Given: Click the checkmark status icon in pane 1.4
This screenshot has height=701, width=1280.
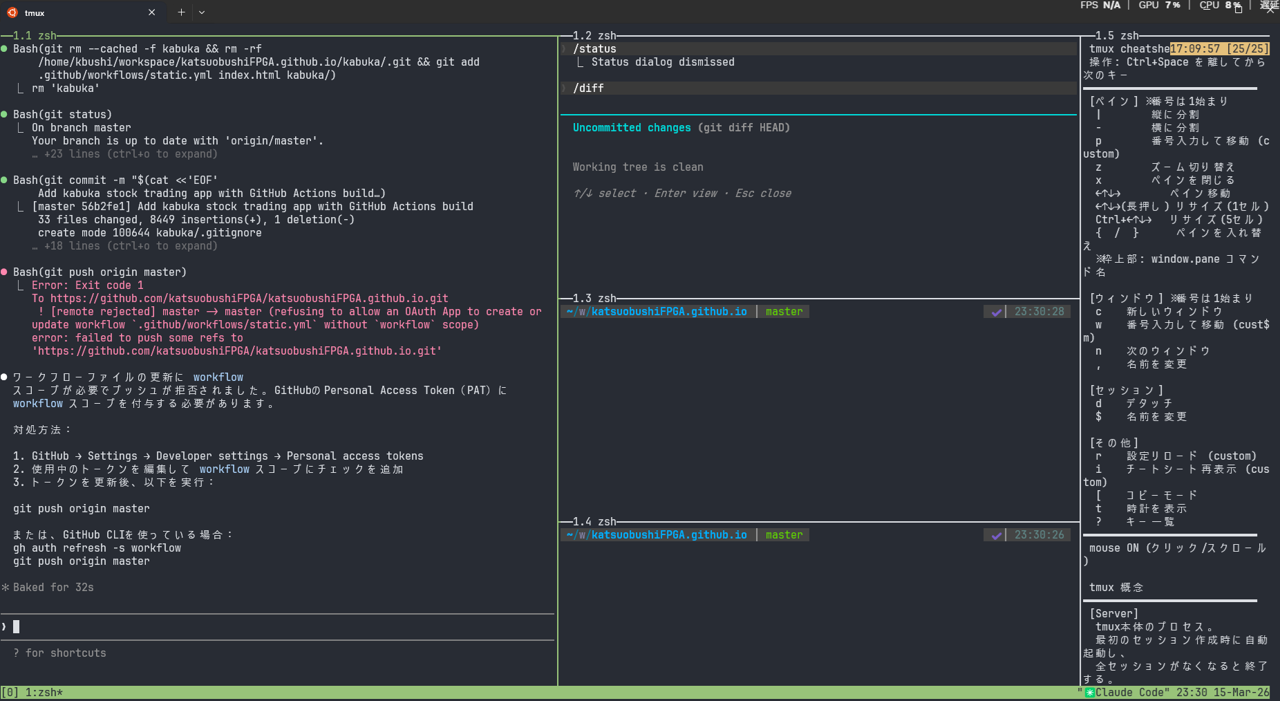Looking at the screenshot, I should pyautogui.click(x=996, y=535).
